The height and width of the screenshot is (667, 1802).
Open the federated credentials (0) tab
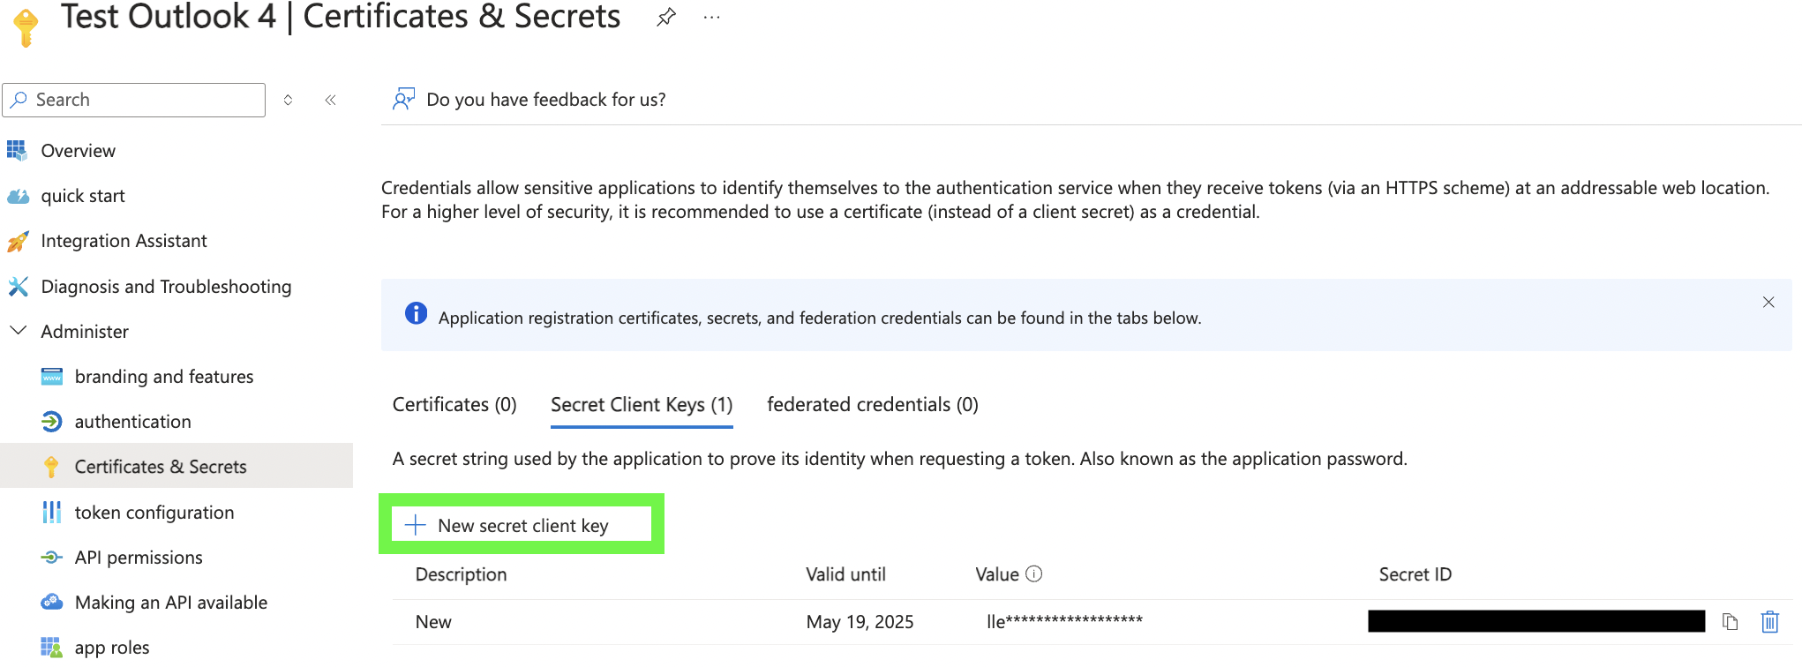point(873,404)
